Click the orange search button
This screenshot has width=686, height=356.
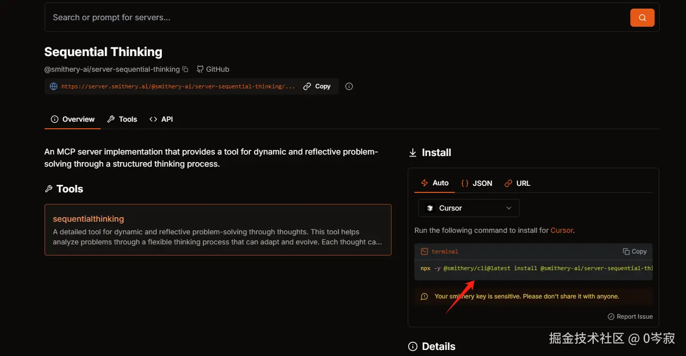[642, 18]
